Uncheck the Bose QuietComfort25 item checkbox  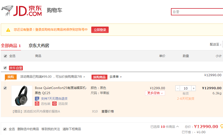[x=5, y=88]
